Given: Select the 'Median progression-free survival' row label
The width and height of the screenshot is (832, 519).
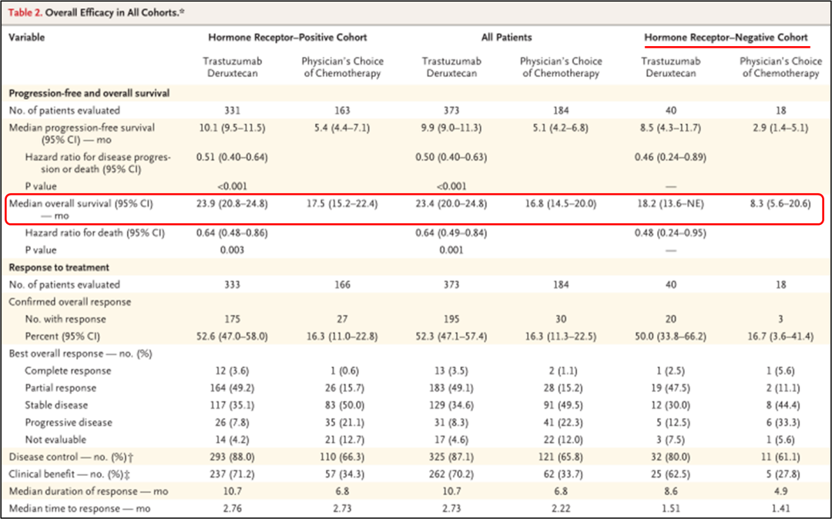Looking at the screenshot, I should click(82, 133).
